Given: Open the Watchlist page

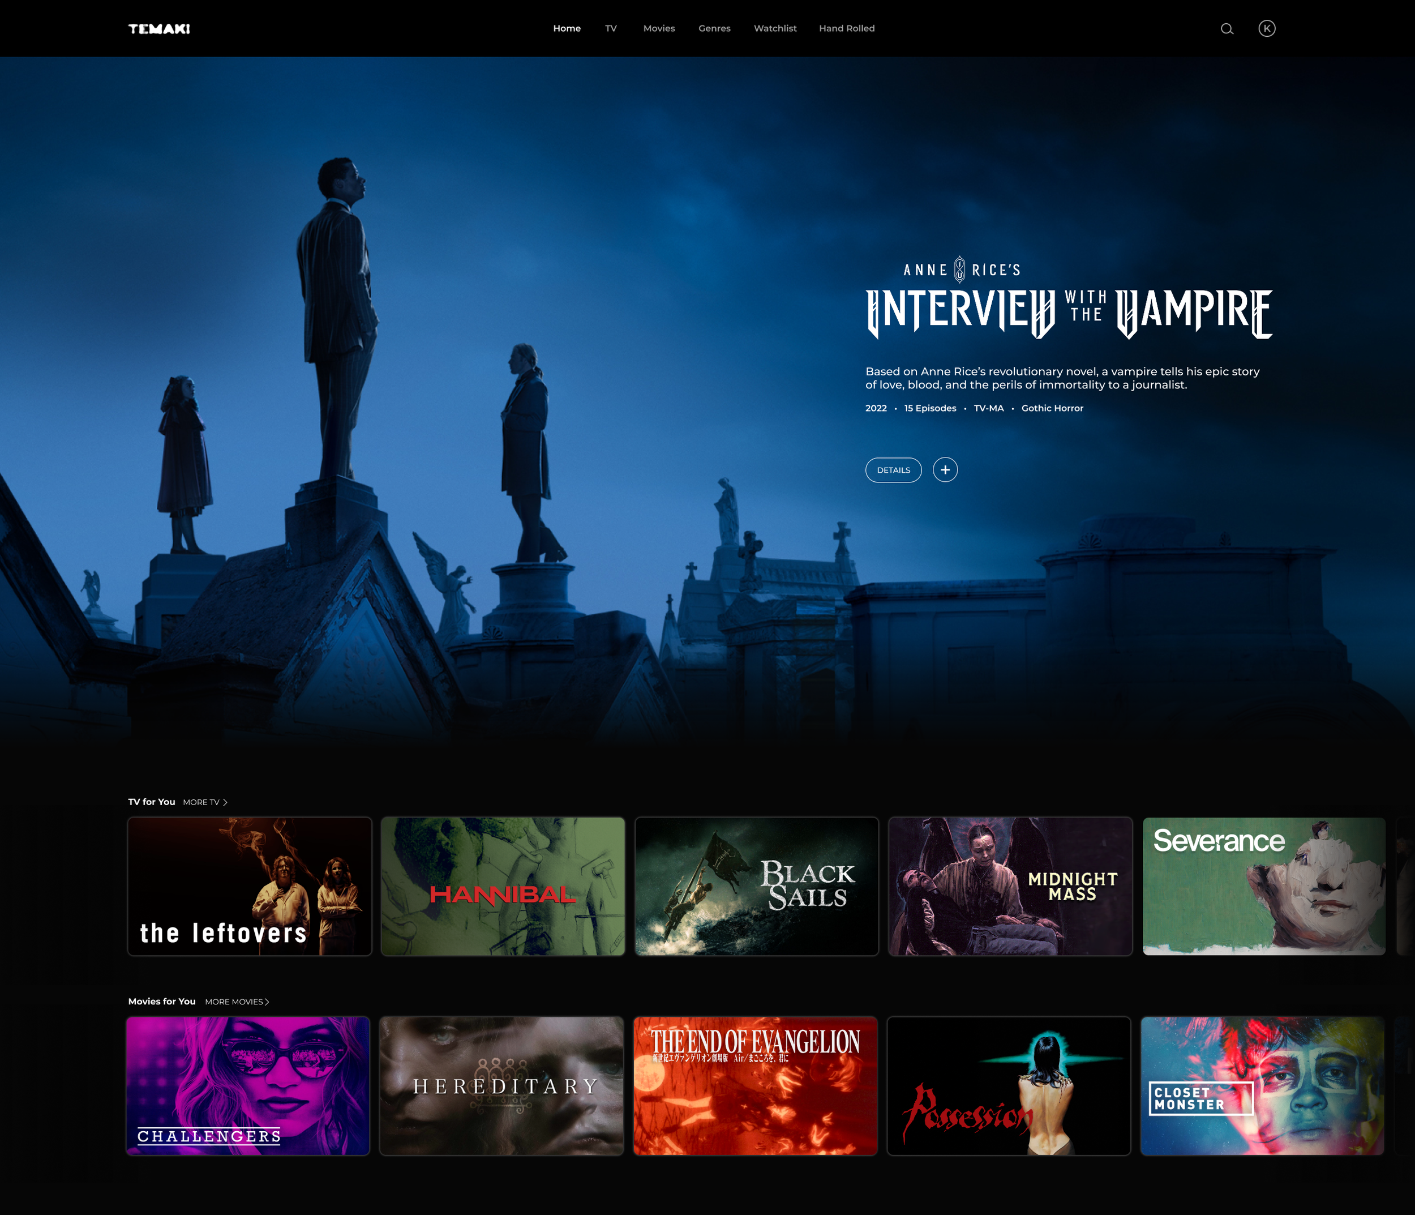Looking at the screenshot, I should click(775, 29).
